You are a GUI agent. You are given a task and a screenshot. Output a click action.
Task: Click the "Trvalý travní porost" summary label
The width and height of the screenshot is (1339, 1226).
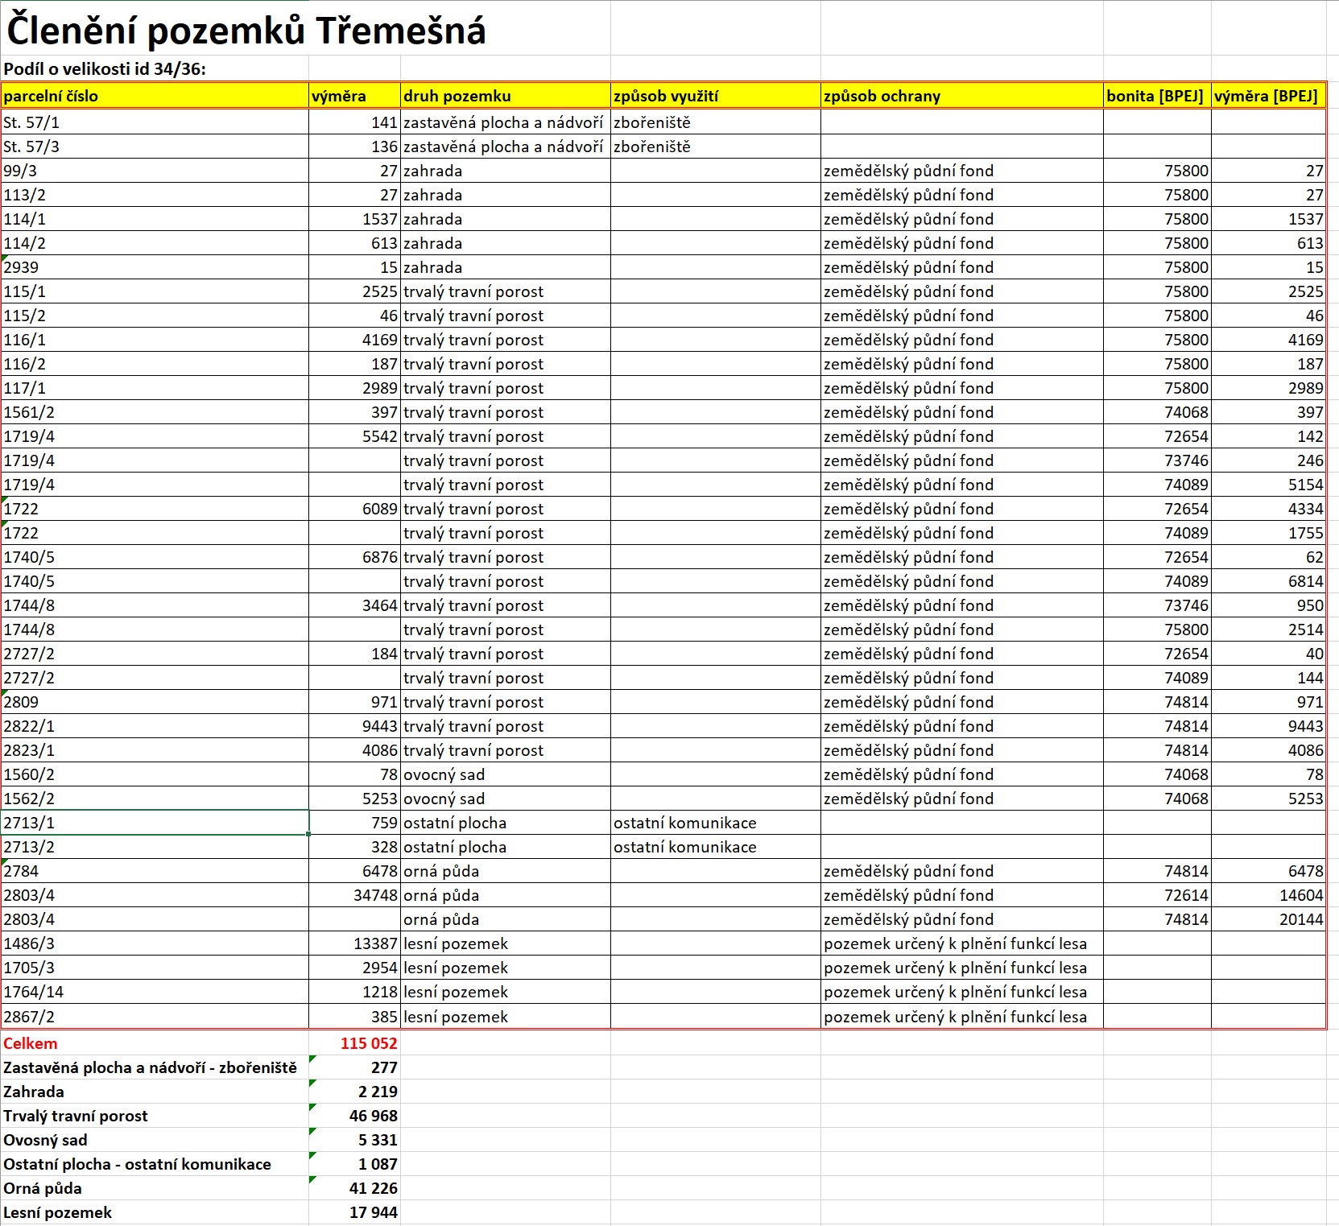[76, 1116]
